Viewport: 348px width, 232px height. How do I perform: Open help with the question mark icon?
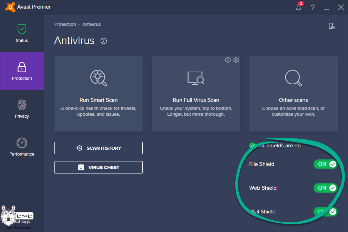(x=313, y=7)
